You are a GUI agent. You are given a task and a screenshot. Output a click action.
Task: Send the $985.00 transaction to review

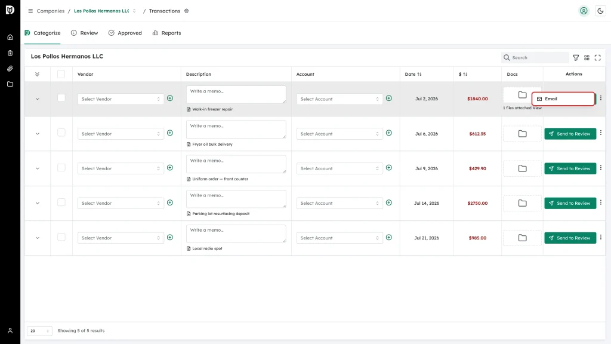point(570,238)
